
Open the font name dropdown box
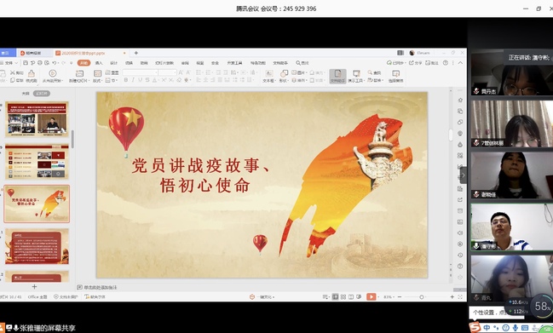(x=140, y=72)
